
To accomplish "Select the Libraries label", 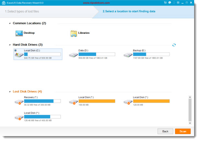I will pyautogui.click(x=84, y=33).
